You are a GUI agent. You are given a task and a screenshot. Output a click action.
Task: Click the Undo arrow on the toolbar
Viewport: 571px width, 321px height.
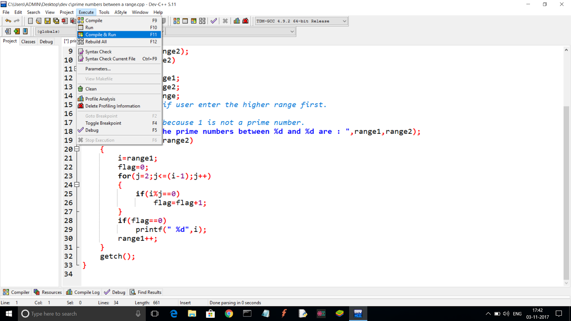pyautogui.click(x=8, y=20)
